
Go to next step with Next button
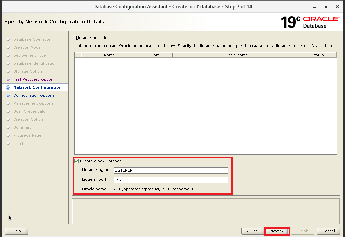[x=277, y=231]
